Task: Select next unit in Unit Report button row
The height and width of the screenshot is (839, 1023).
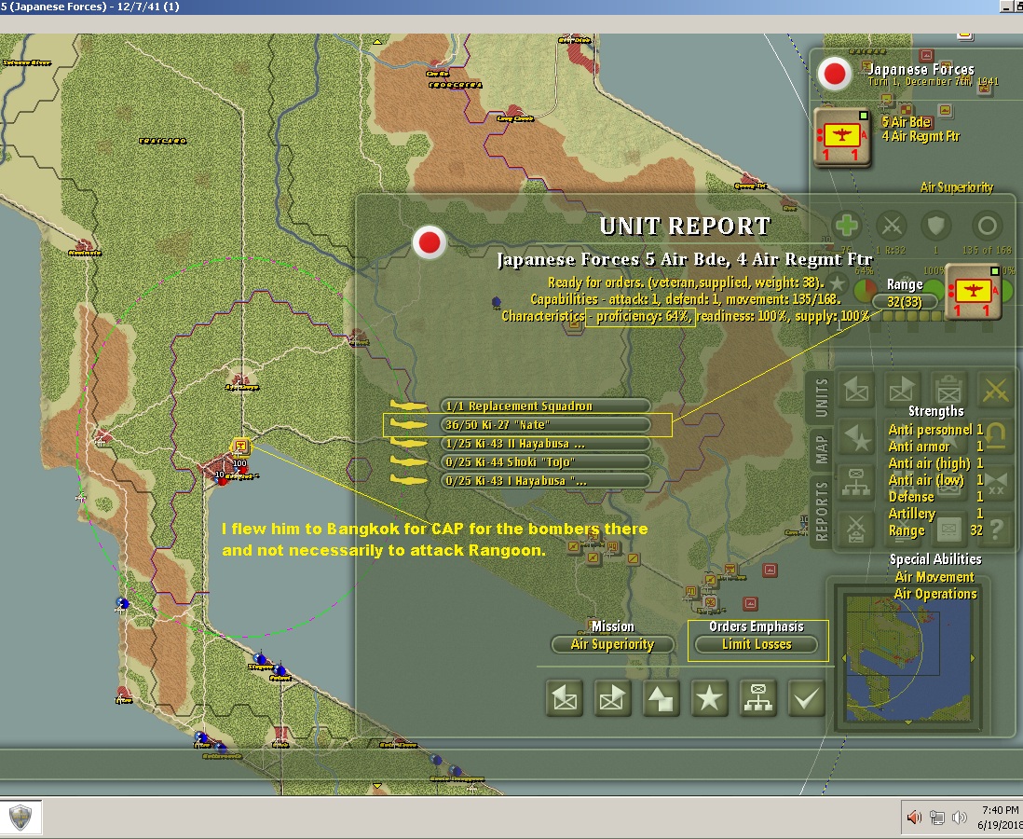Action: [612, 698]
